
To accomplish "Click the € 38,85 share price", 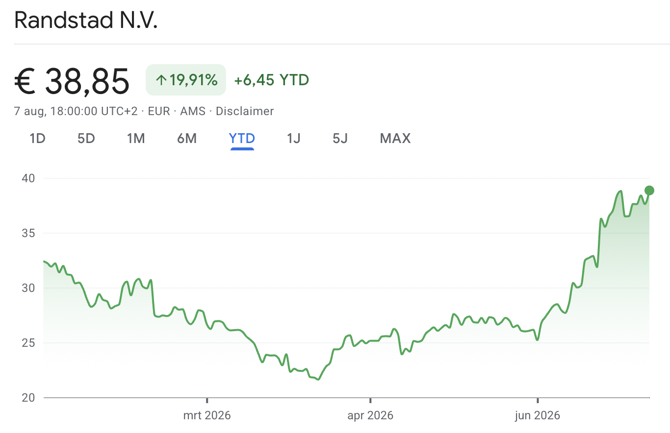I will click(x=72, y=81).
